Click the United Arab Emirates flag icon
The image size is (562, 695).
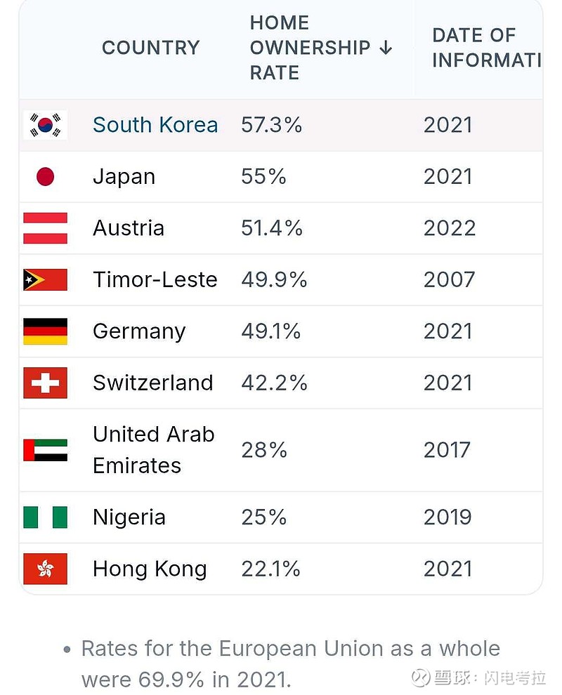tap(45, 449)
